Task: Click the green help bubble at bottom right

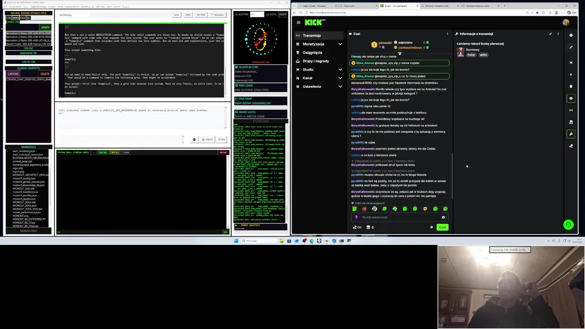Action: pyautogui.click(x=568, y=224)
